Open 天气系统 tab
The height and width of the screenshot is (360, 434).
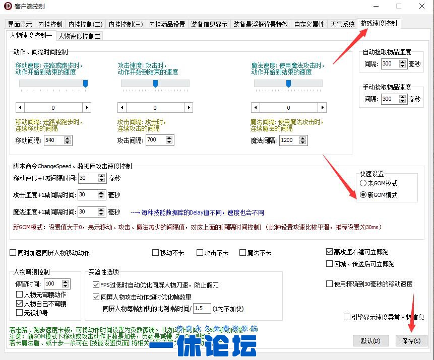click(x=342, y=24)
